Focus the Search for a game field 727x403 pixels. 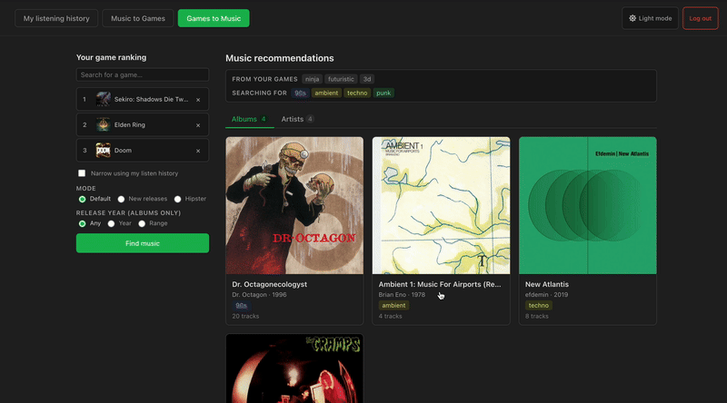[143, 74]
